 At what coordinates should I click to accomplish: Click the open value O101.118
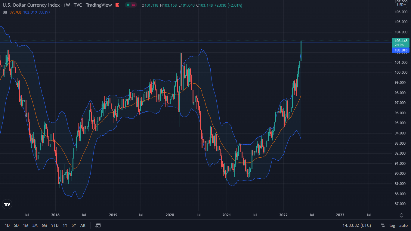150,5
